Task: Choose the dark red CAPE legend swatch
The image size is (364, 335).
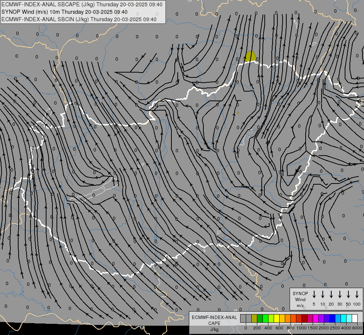Action: [x=305, y=318]
